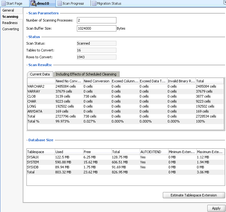Open the tab list dropdown arrow

(x=224, y=2)
